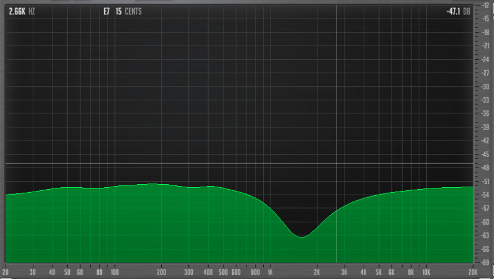This screenshot has height=279, width=494.
Task: Click the -60 mark on dB scale
Action: (x=486, y=222)
